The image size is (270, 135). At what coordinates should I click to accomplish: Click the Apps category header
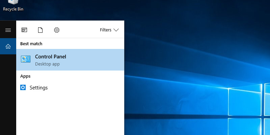pos(25,76)
